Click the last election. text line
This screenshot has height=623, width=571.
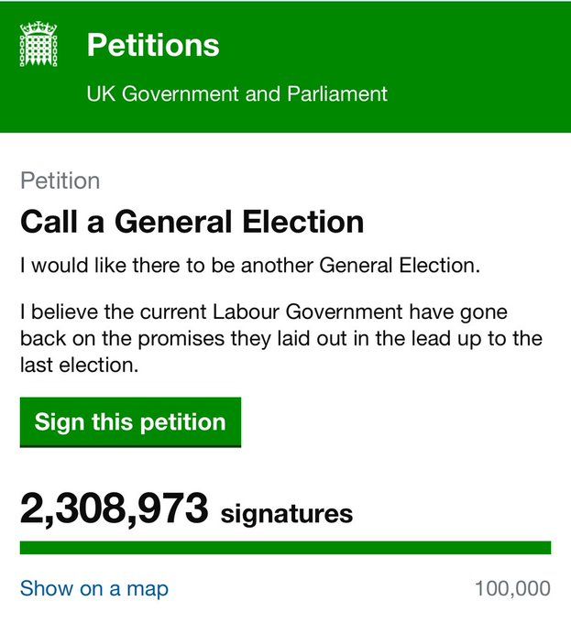click(79, 366)
